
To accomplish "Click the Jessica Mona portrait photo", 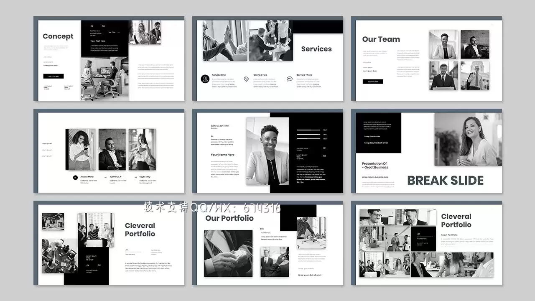I will pyautogui.click(x=81, y=149).
